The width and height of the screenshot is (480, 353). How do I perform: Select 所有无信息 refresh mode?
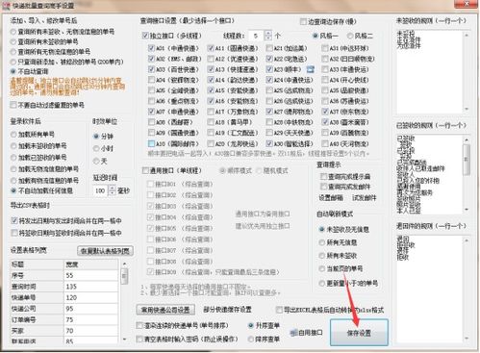pos(321,242)
